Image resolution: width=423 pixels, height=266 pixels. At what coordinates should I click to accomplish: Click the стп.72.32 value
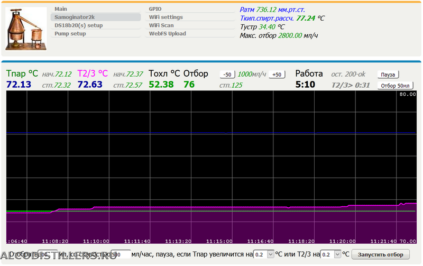click(56, 86)
